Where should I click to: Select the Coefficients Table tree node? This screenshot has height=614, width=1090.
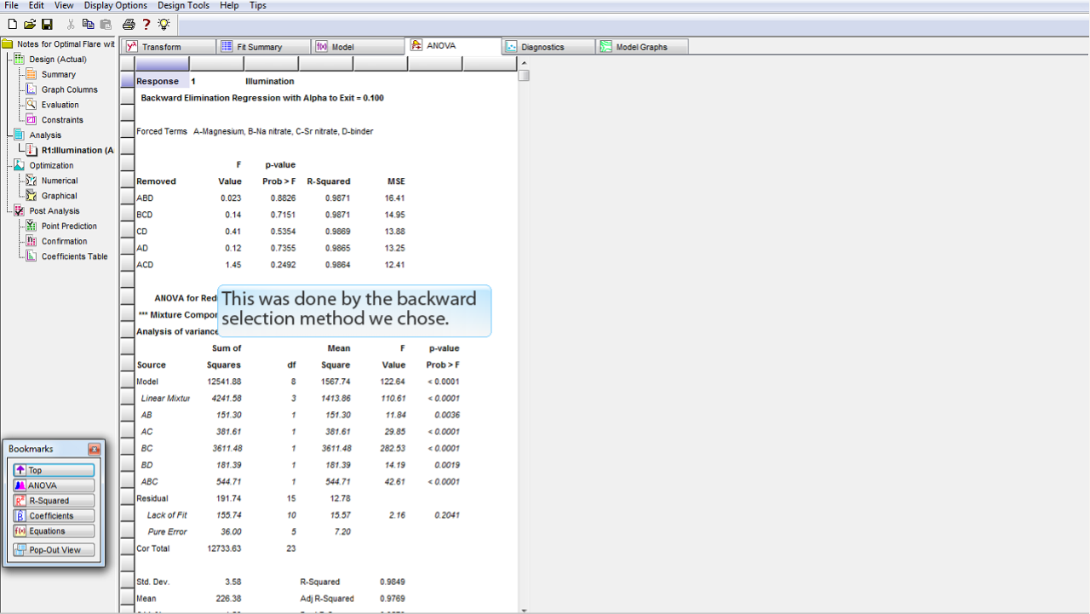point(74,256)
